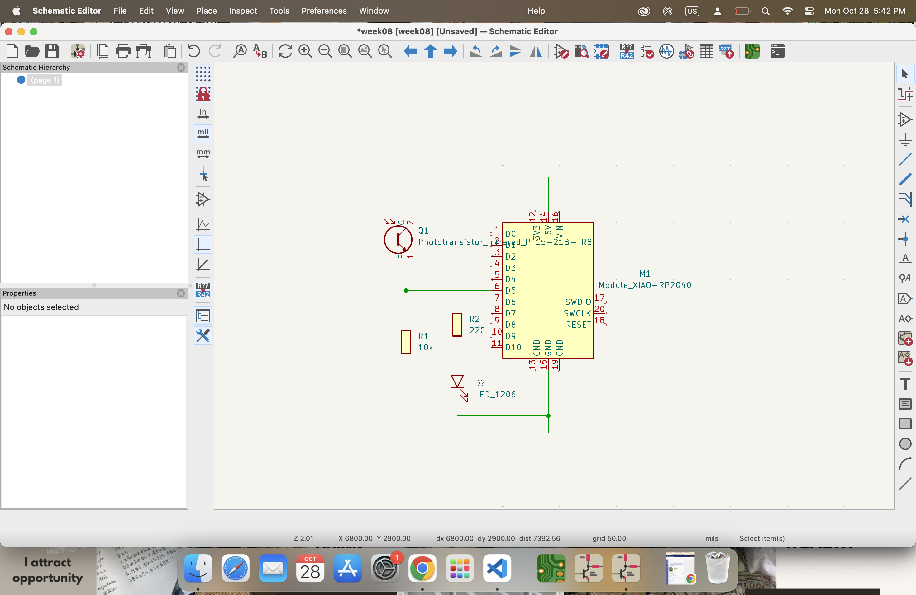This screenshot has height=595, width=916.
Task: Zoom in on the schematic
Action: pyautogui.click(x=305, y=51)
